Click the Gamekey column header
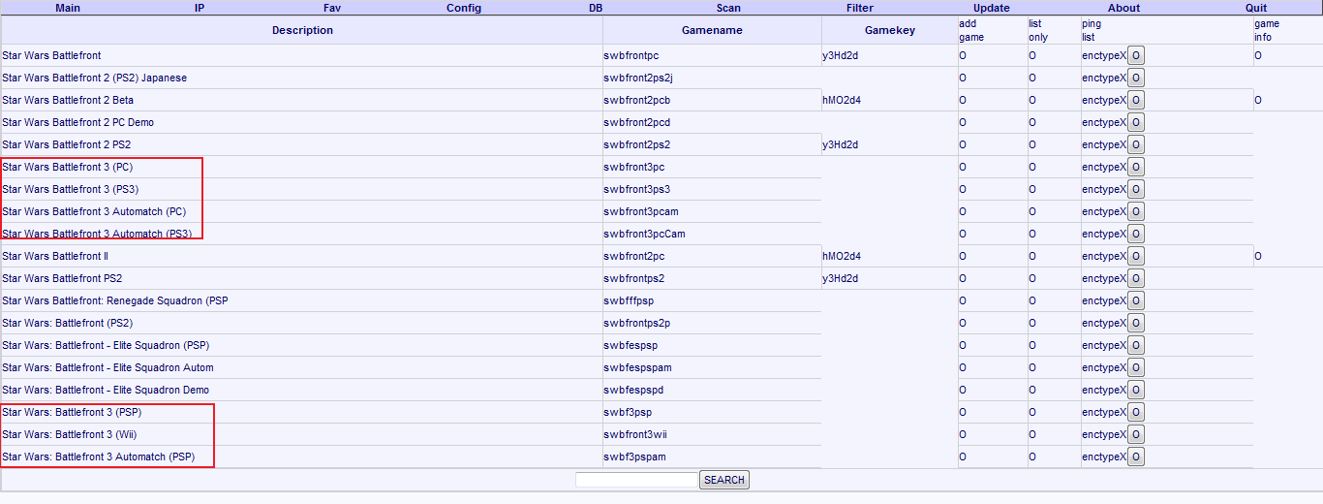 pos(890,30)
